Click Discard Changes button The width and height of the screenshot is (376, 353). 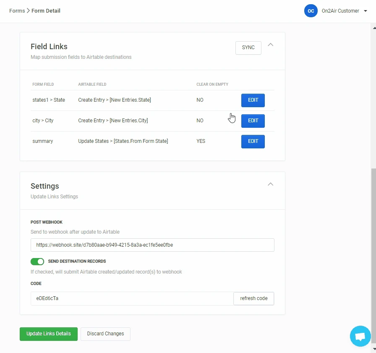click(105, 334)
